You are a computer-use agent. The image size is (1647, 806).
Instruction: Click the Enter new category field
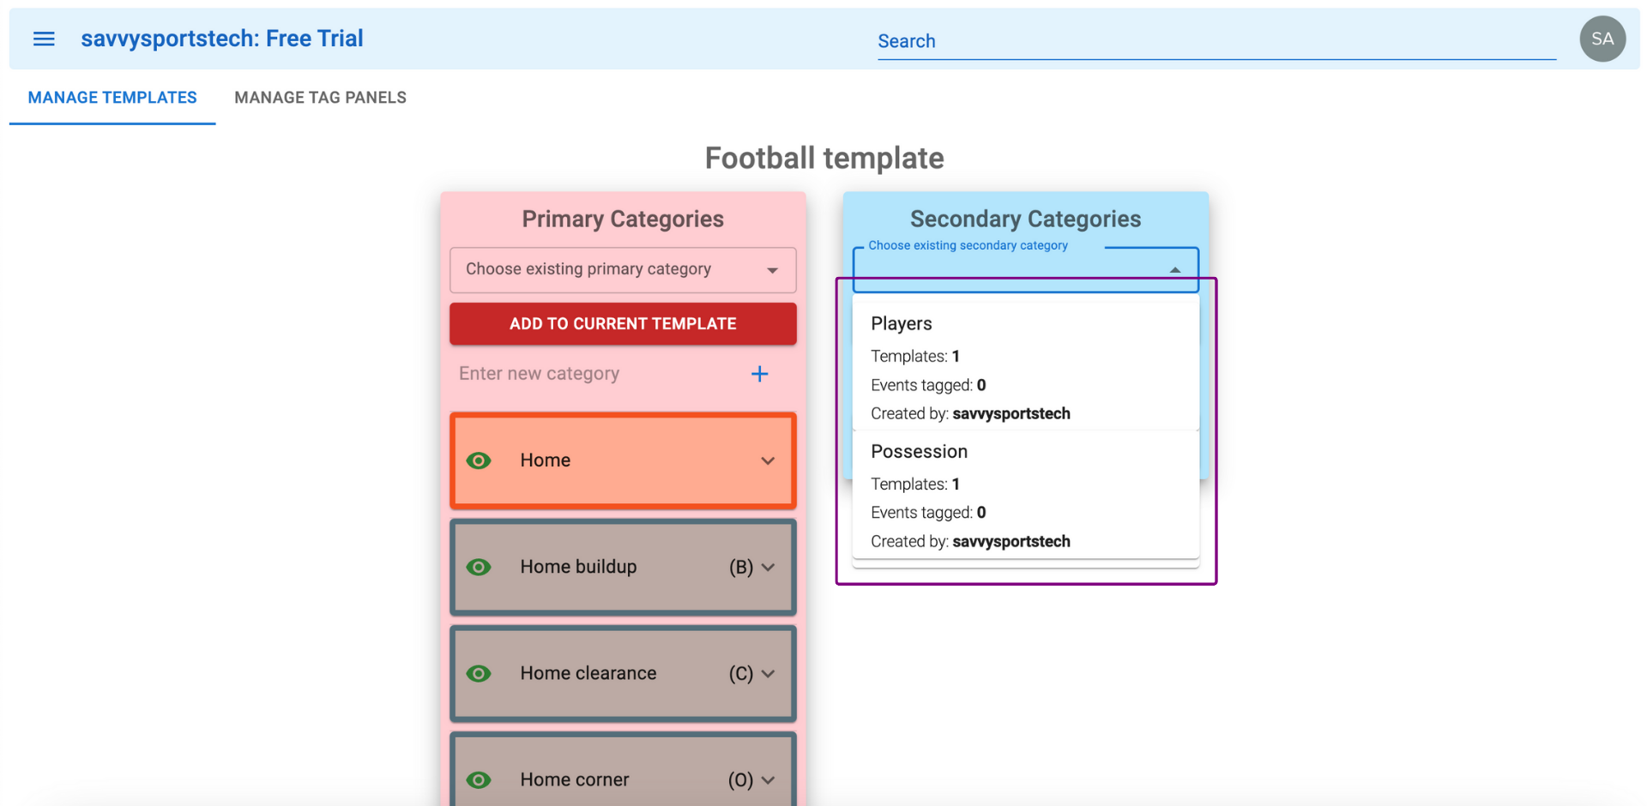point(596,374)
